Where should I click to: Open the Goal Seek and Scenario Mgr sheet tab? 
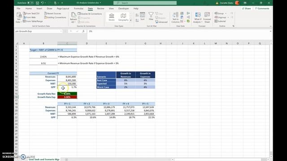[x=44, y=159]
